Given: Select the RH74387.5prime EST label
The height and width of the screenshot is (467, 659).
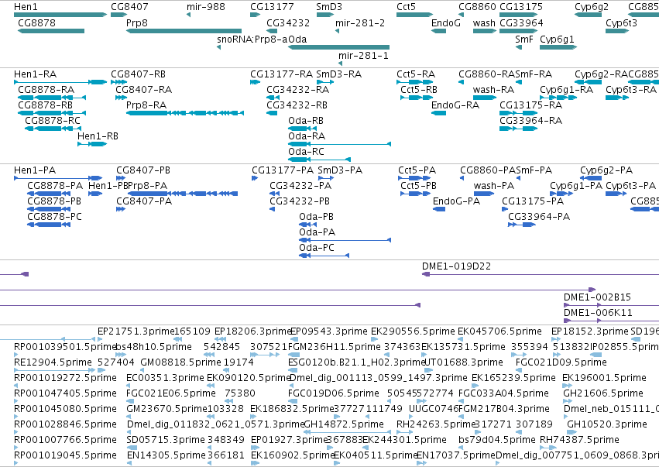Looking at the screenshot, I should coord(579,440).
